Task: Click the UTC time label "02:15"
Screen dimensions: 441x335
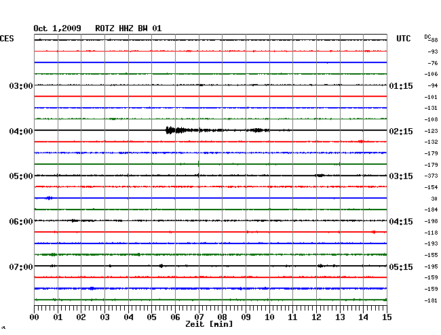Action: pos(401,132)
